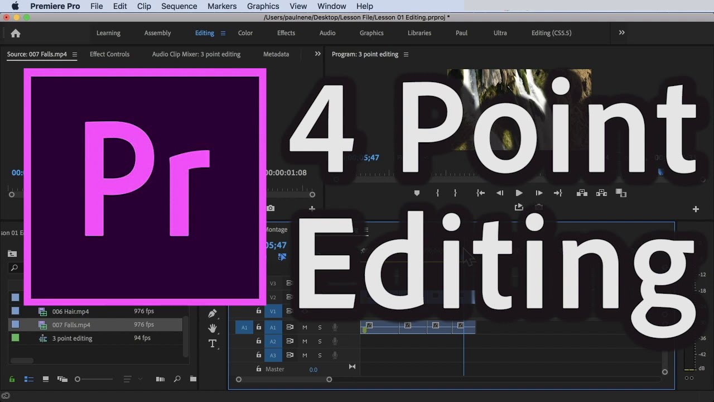This screenshot has height=402, width=714.
Task: Switch to the Editing (CS5.5) workspace
Action: click(x=551, y=33)
